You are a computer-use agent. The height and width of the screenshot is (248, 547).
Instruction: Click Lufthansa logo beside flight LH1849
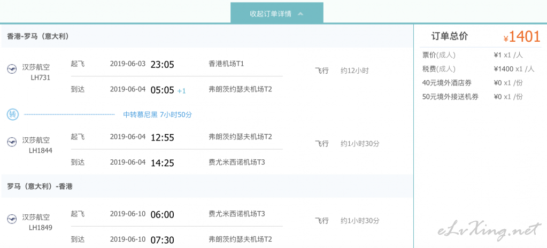coord(12,219)
